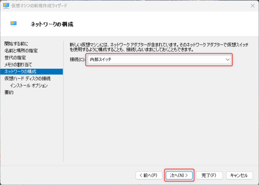This screenshot has height=185, width=259.
Task: Expand the 接続 dropdown using its chevron arrow
Action: point(227,60)
